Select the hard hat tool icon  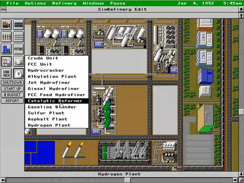point(18,74)
